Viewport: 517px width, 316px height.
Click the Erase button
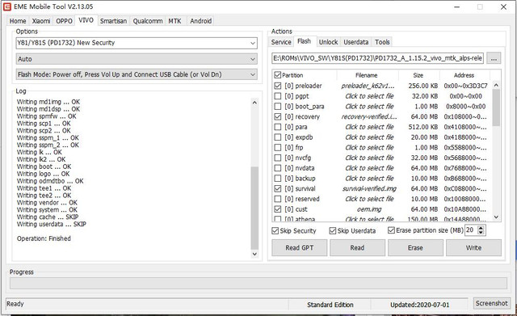415,248
